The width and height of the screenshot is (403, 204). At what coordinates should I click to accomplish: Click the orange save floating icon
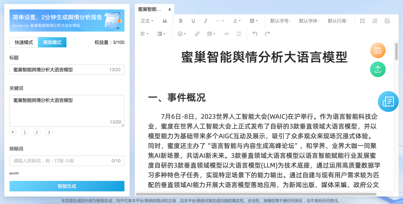coord(378,50)
